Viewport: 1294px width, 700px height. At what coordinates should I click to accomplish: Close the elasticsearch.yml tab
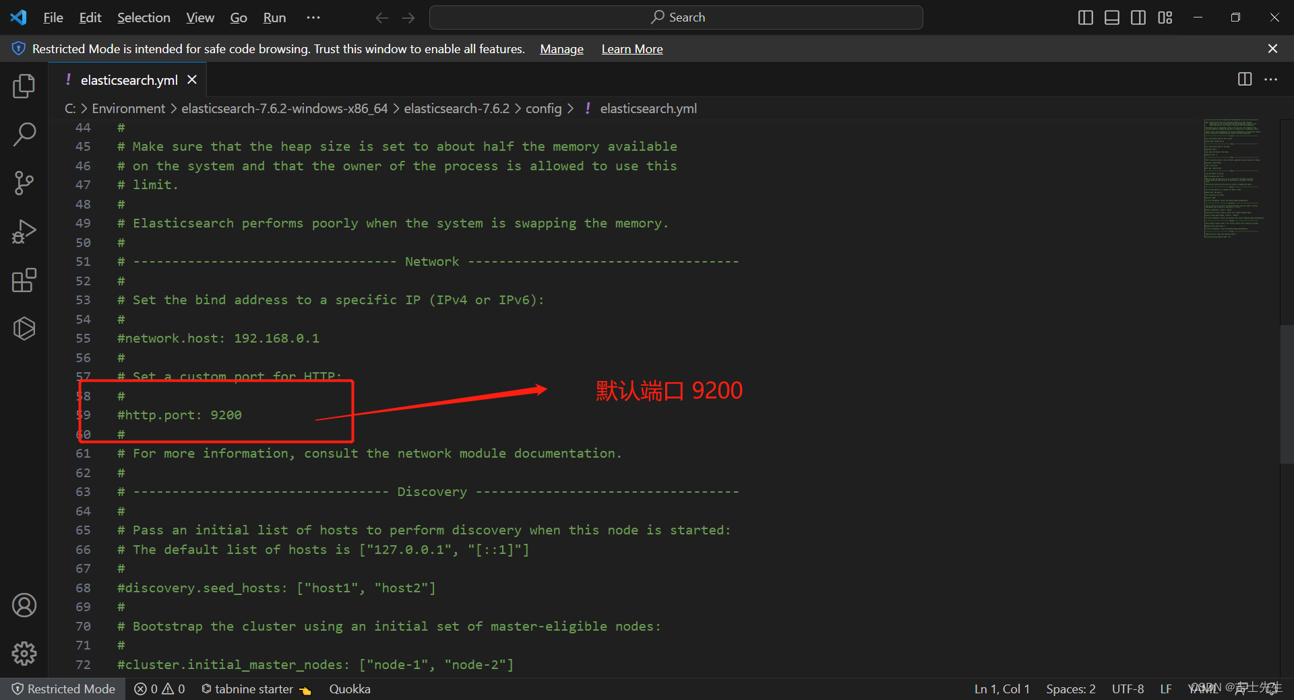coord(192,79)
